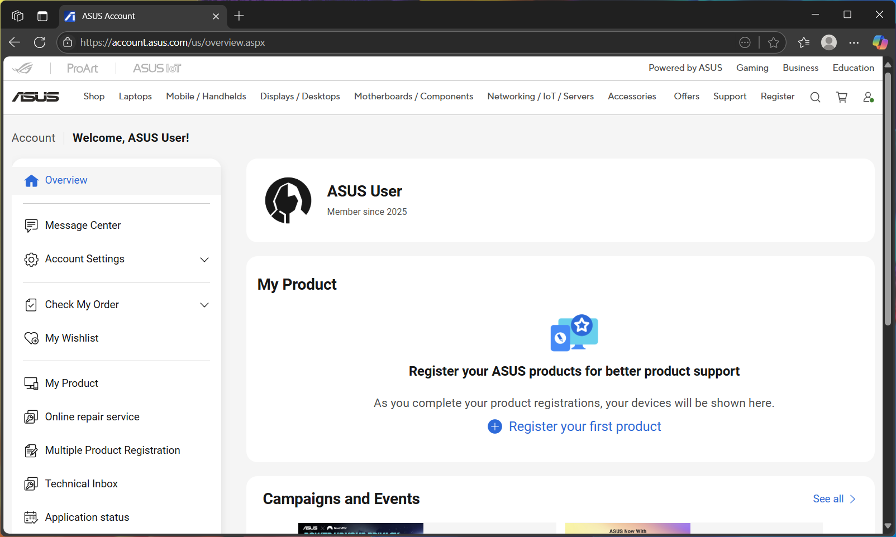The width and height of the screenshot is (896, 537).
Task: Click the ROG logo icon
Action: tap(23, 68)
